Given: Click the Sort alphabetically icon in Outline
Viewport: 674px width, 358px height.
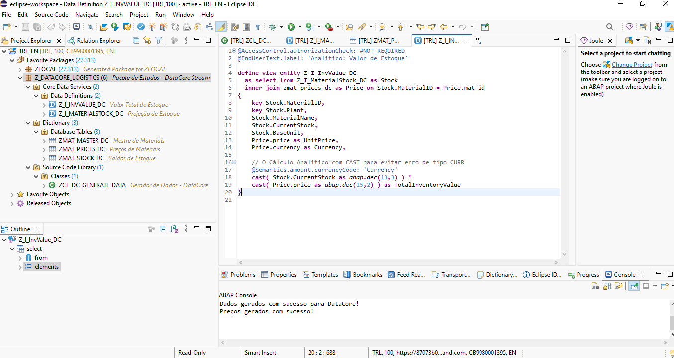Looking at the screenshot, I should click(174, 229).
